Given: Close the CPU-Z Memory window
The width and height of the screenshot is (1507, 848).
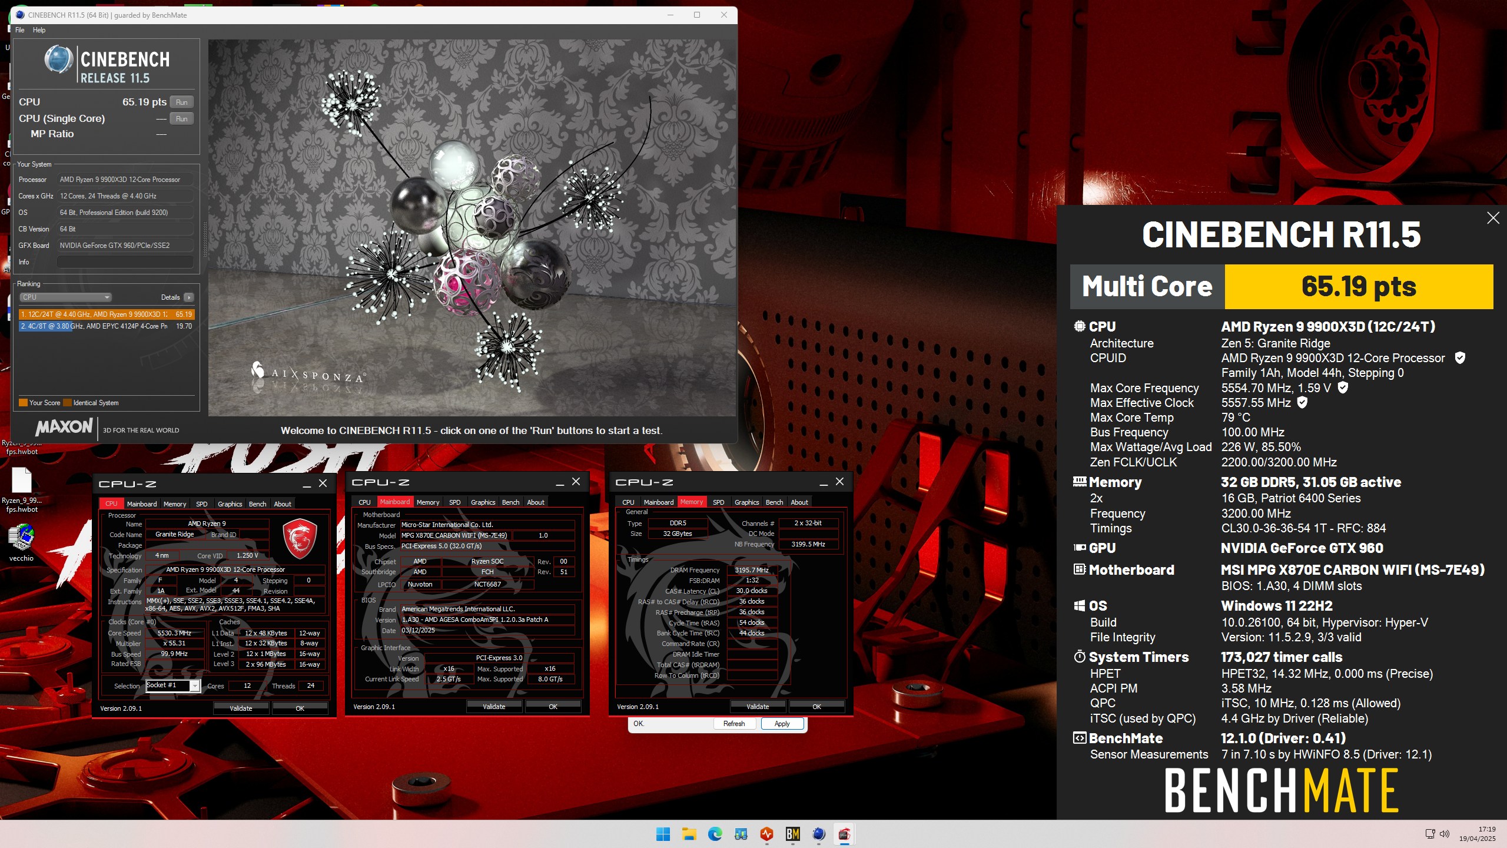Looking at the screenshot, I should coord(840,482).
